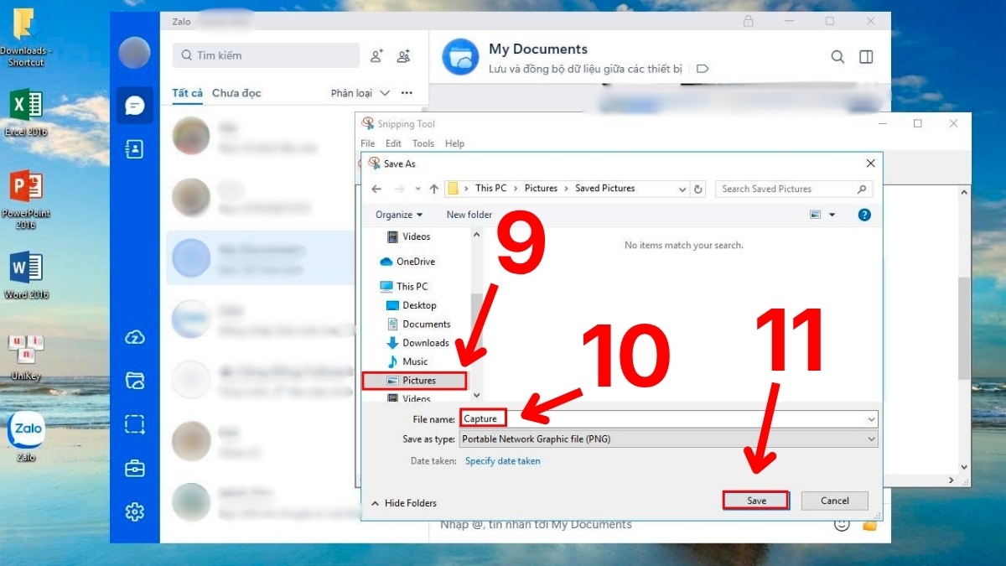Screen dimensions: 1006x566
Task: Click the "Specify date taken" link
Action: point(503,460)
